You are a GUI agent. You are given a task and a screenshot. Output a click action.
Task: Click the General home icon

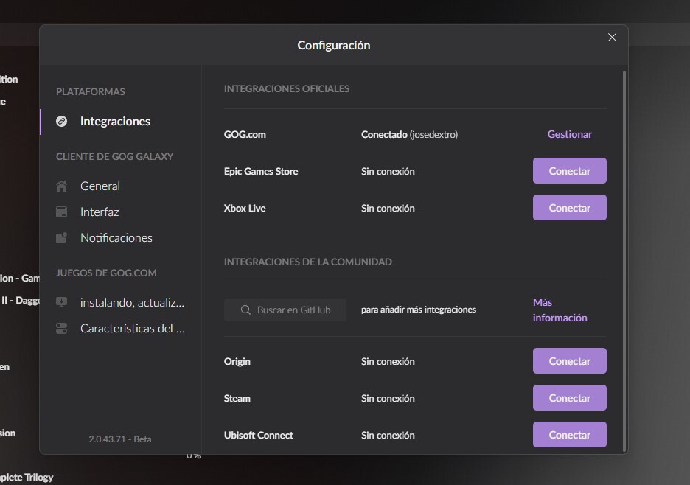(62, 186)
